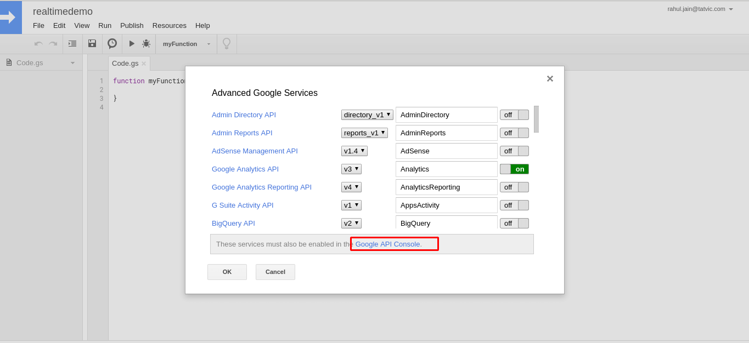
Task: Enable the AdSense Management API toggle
Action: (514, 151)
